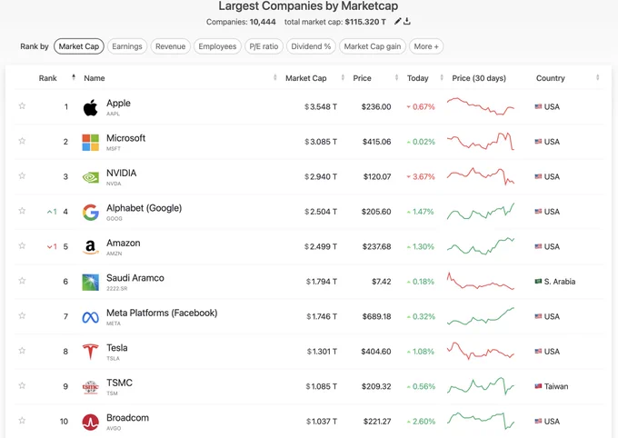The image size is (618, 438).
Task: Sort using the Today column arrows
Action: 442,77
